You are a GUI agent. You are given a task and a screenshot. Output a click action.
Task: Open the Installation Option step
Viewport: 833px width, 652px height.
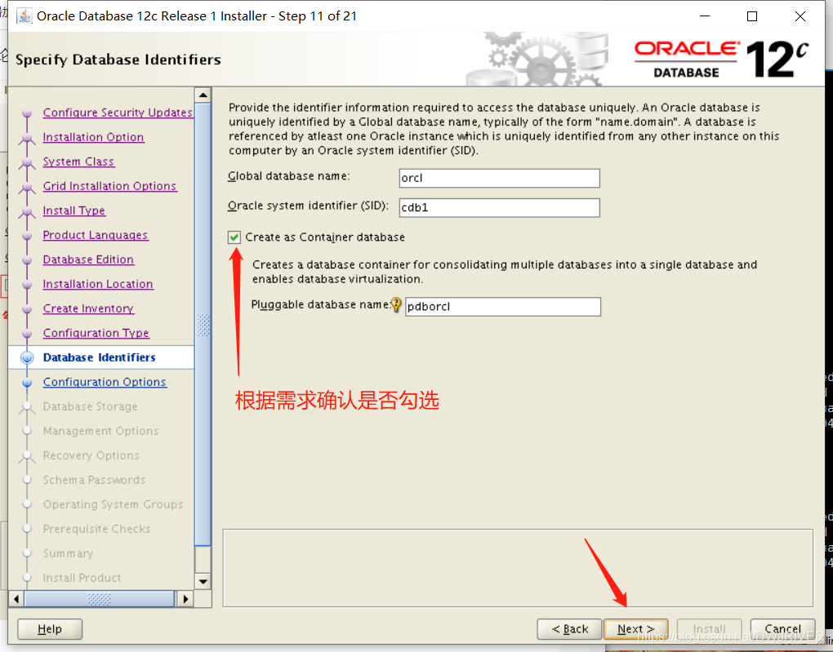[93, 137]
